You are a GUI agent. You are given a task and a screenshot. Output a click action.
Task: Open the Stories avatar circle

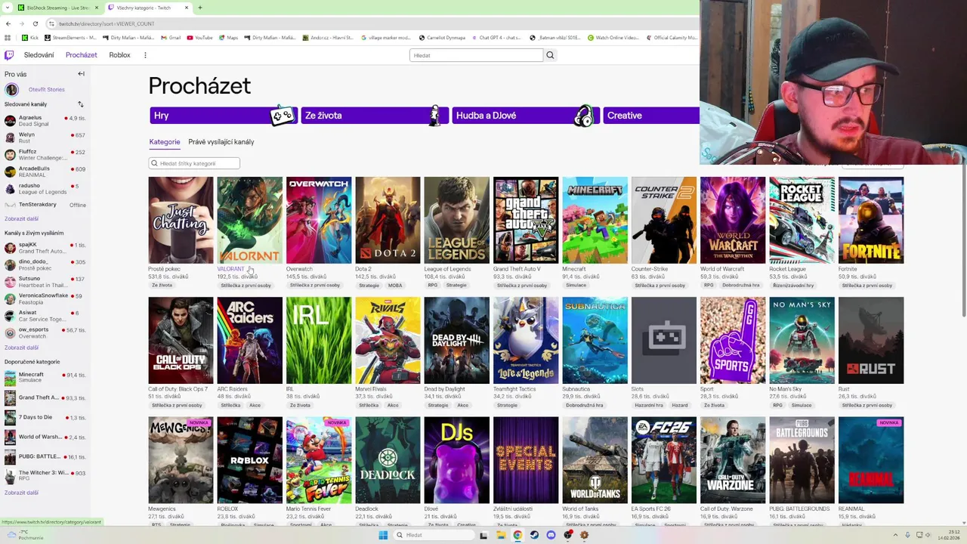click(x=11, y=89)
